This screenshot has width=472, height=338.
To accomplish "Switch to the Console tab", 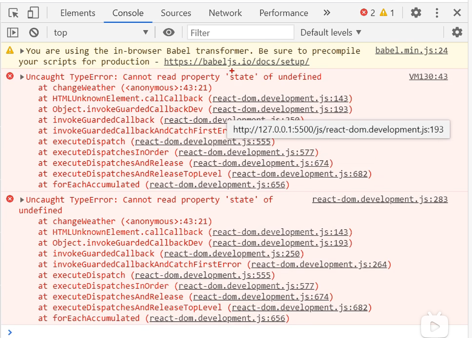I will pos(128,13).
